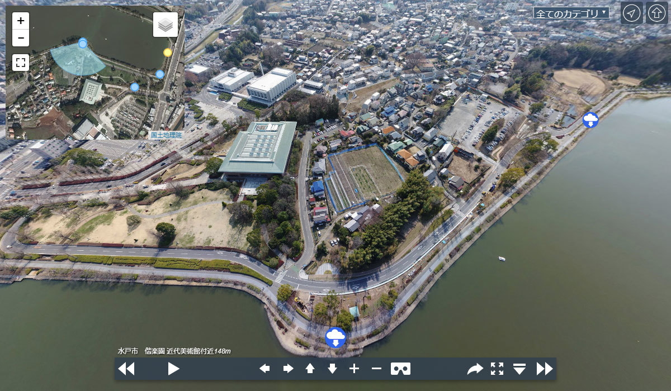This screenshot has height=391, width=671.
Task: Zoom out the panorama with minus
Action: pyautogui.click(x=376, y=369)
